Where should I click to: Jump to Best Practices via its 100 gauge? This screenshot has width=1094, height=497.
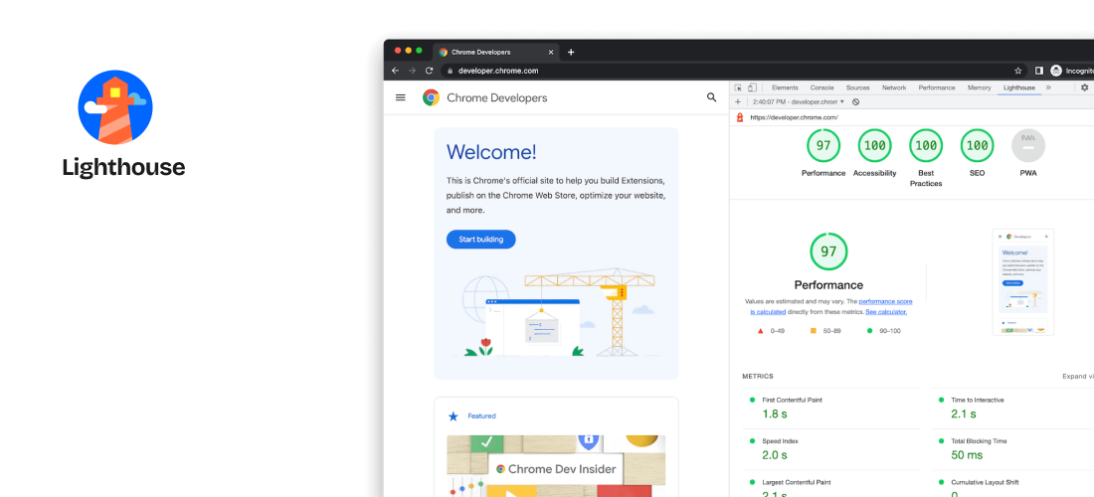(926, 146)
